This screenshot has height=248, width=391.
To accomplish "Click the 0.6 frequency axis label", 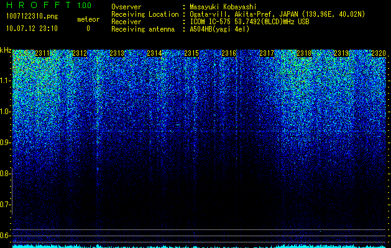I will (x=4, y=236).
